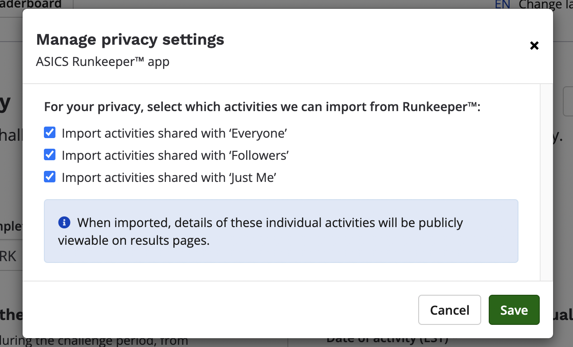Click the label text for 'Everyone' activities
The width and height of the screenshot is (573, 347).
[175, 133]
